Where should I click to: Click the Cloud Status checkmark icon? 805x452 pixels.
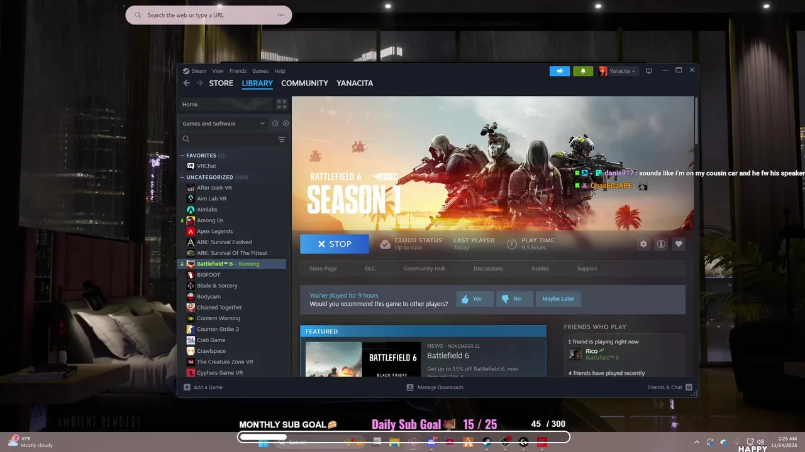385,244
